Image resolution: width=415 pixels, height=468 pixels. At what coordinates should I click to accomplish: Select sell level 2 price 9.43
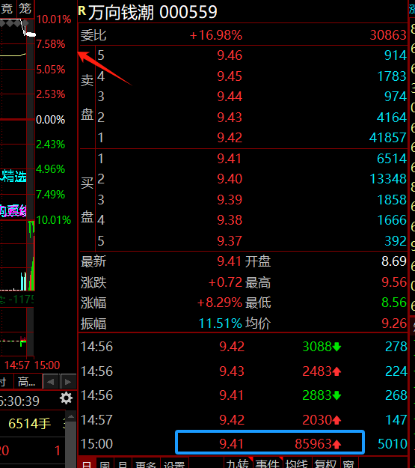(230, 118)
